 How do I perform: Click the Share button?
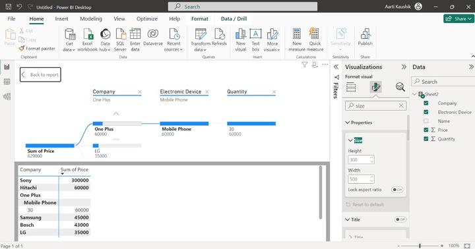pos(459,18)
